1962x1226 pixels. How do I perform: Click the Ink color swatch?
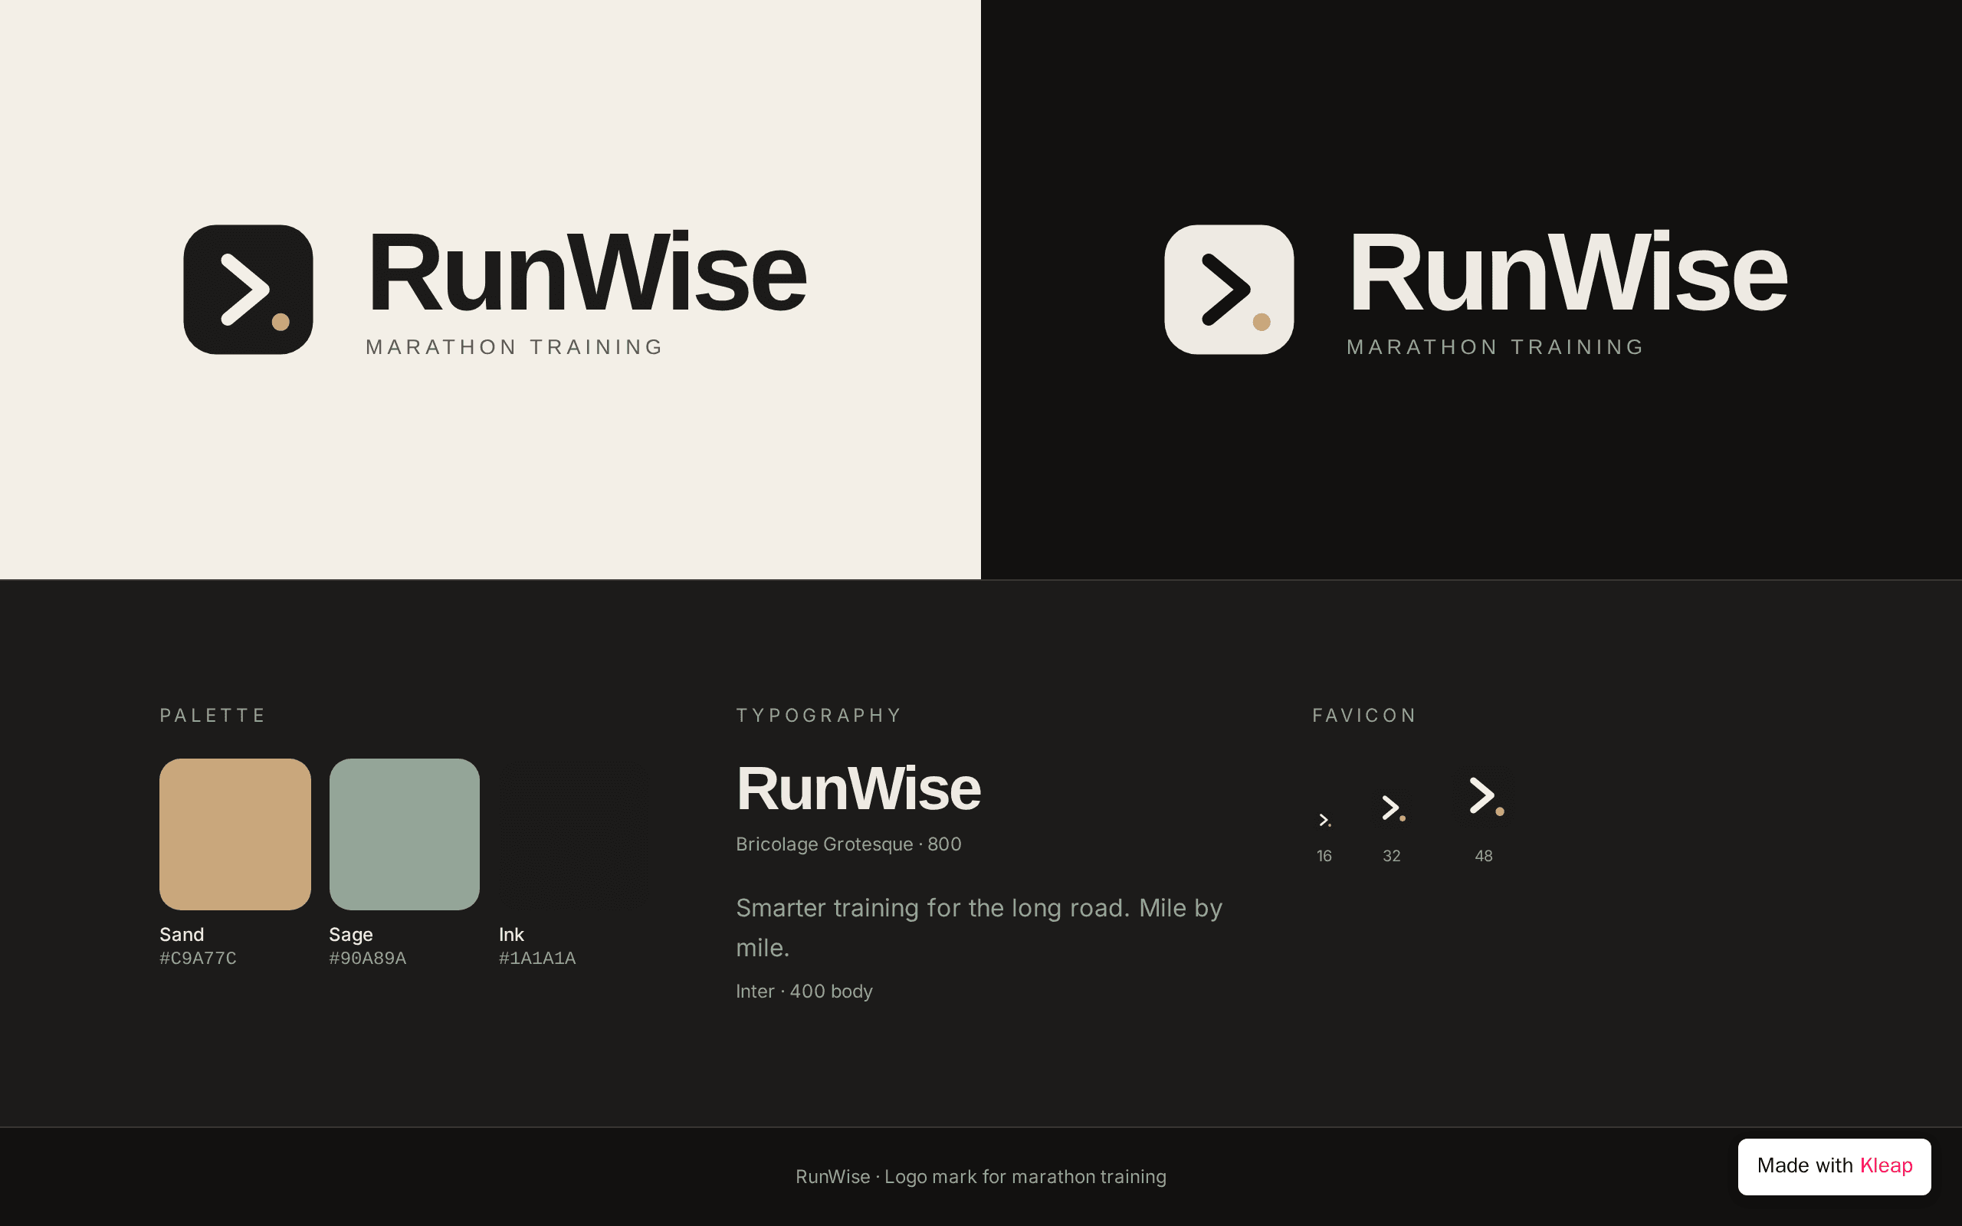pyautogui.click(x=574, y=834)
